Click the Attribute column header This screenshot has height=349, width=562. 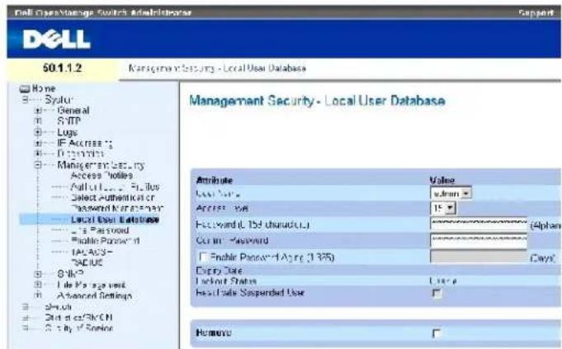coord(215,180)
